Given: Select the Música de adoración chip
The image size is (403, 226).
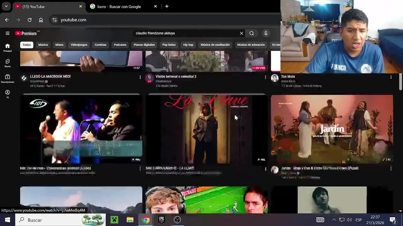Looking at the screenshot, I should 251,45.
